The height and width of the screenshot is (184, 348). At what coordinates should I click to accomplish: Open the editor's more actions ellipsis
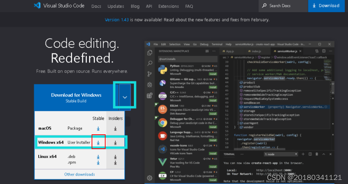pos(330,51)
